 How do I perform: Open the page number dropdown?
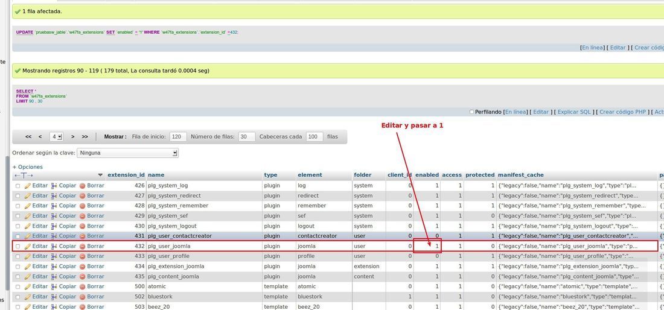pyautogui.click(x=56, y=136)
